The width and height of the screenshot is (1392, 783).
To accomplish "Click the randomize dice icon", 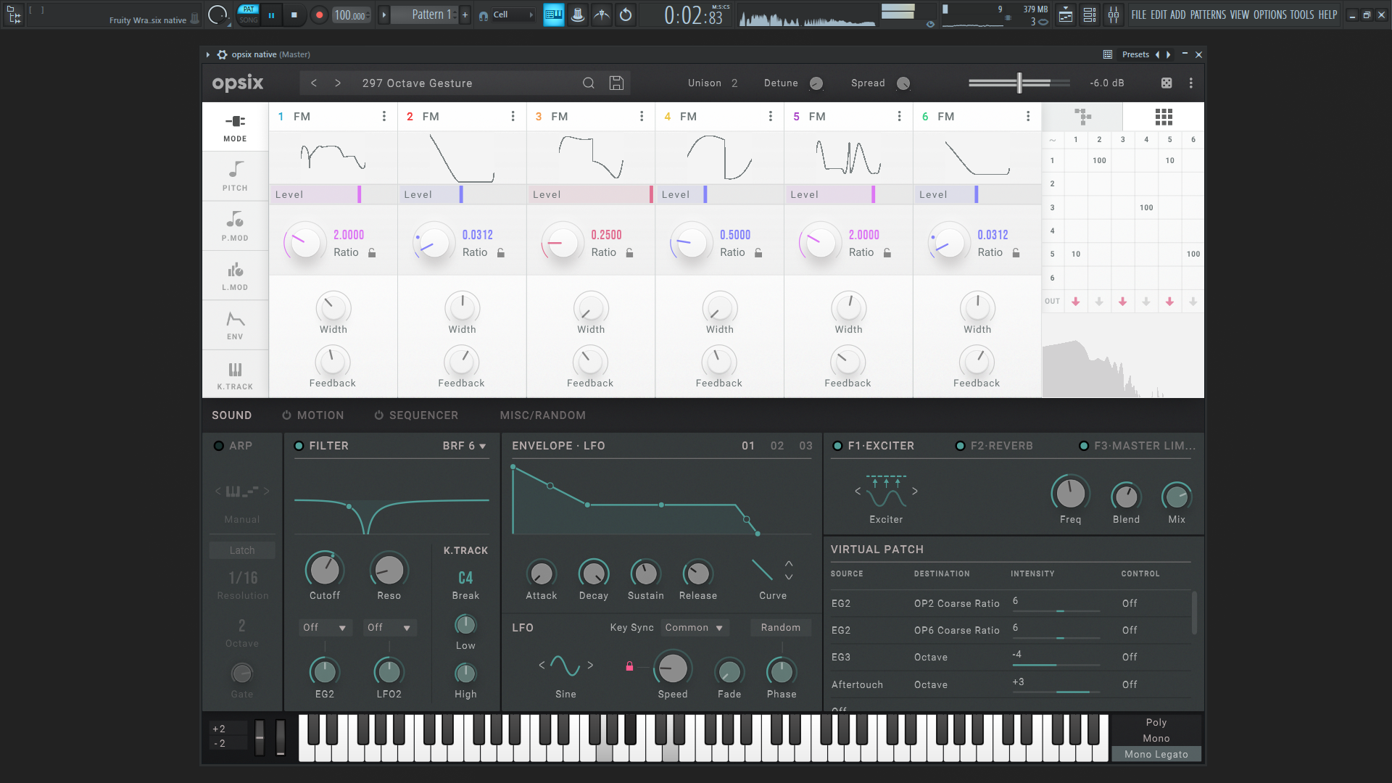I will click(x=1167, y=83).
